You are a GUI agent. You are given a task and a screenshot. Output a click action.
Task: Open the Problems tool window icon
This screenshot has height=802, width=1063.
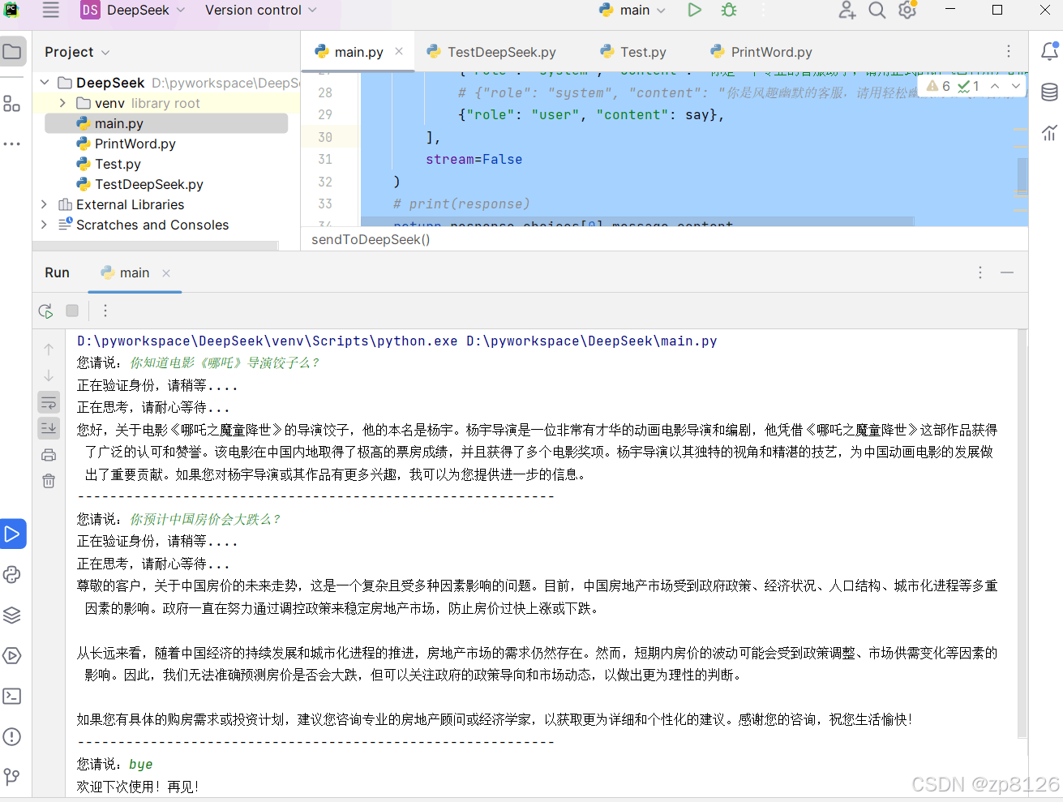12,736
